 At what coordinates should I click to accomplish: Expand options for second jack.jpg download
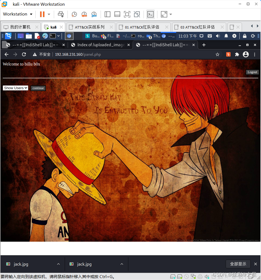click(x=122, y=264)
